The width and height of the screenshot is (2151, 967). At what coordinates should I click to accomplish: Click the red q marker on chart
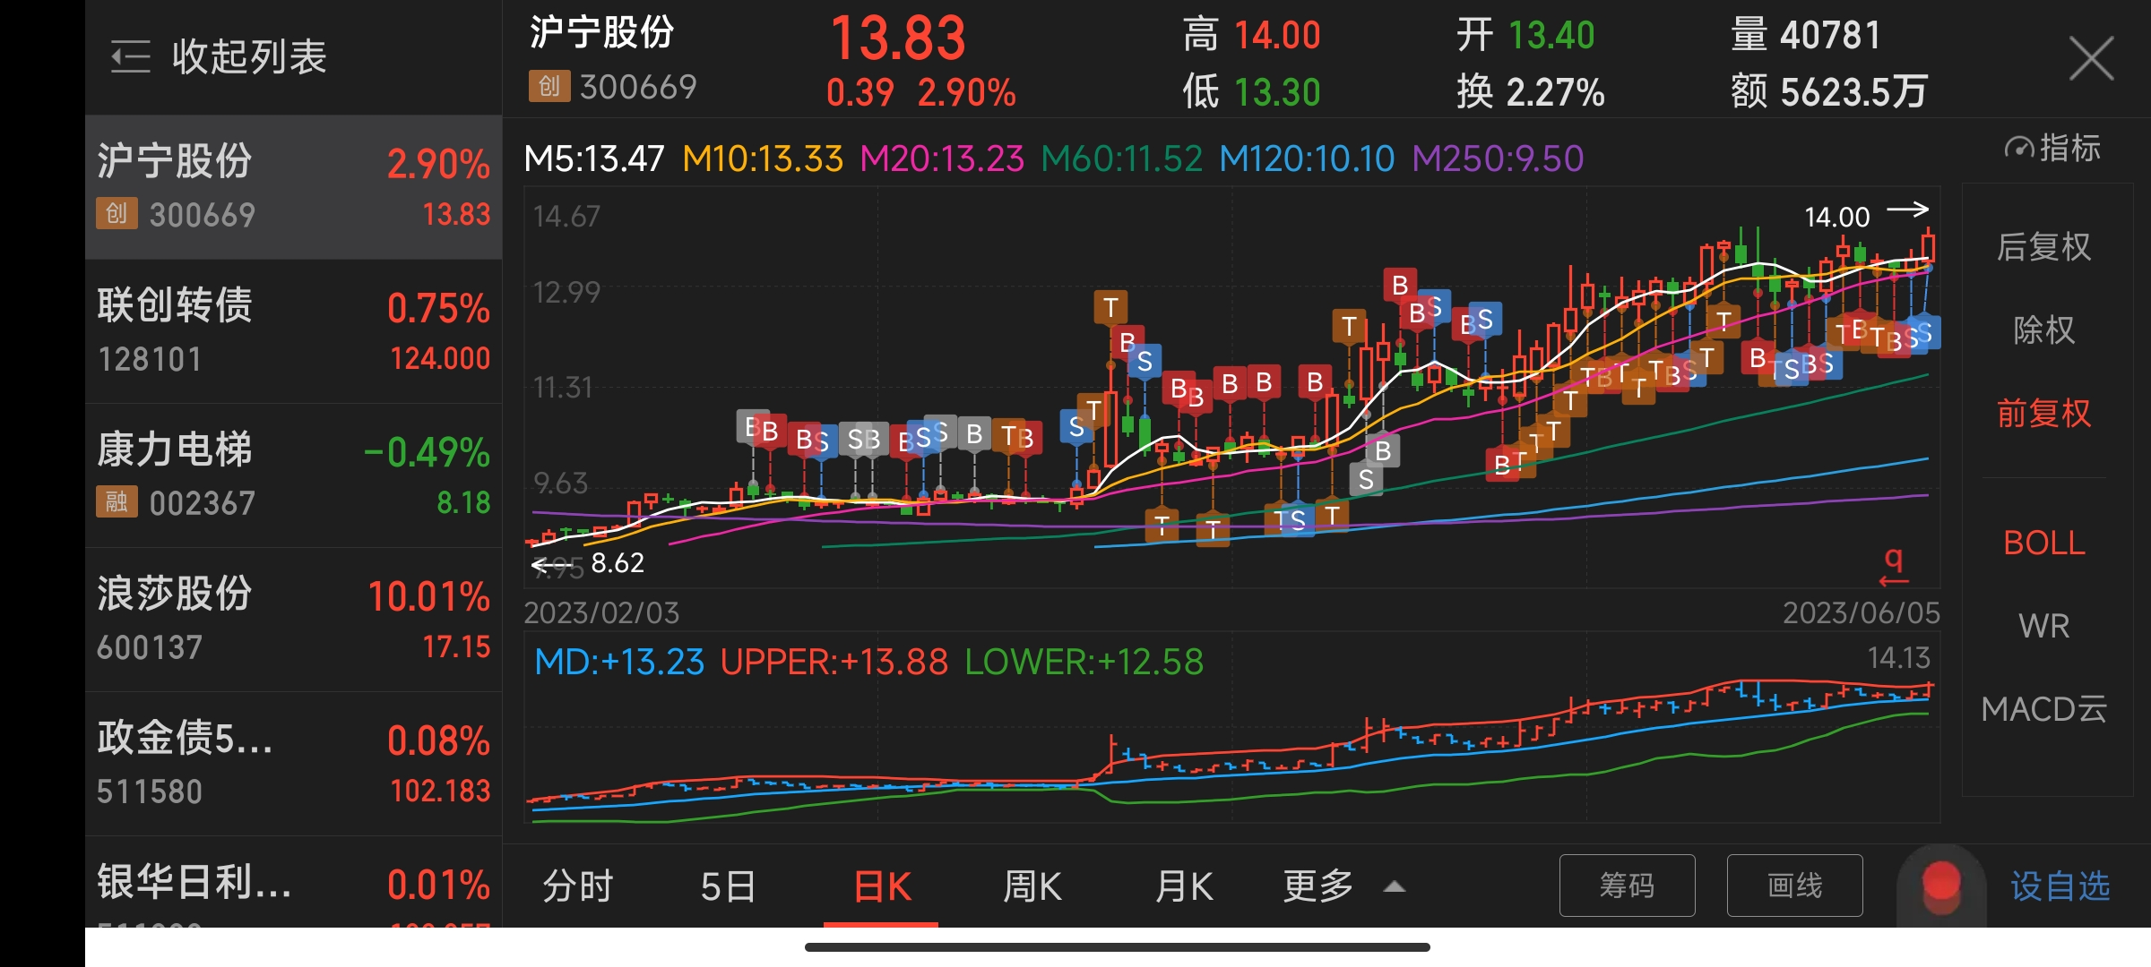pyautogui.click(x=1893, y=566)
